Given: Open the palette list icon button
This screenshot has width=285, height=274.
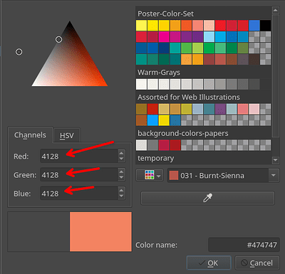Looking at the screenshot, I should (150, 175).
